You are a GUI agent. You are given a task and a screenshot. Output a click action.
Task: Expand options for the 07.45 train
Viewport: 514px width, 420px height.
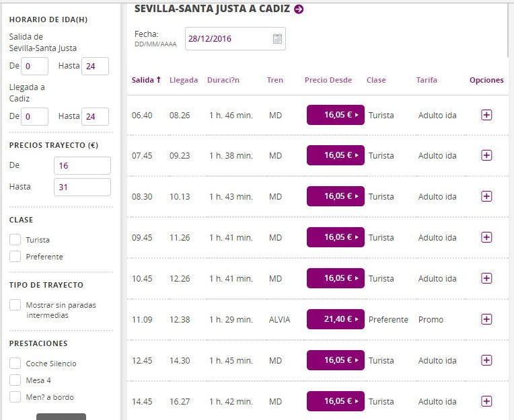486,155
